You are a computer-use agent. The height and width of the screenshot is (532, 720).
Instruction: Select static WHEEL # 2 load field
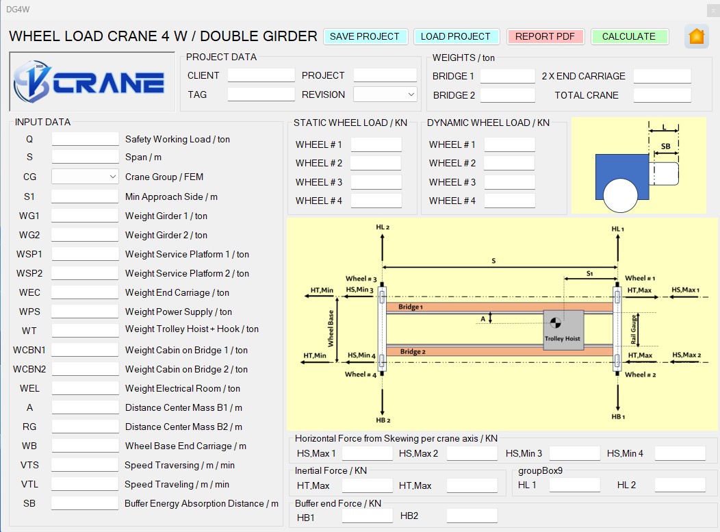(376, 163)
